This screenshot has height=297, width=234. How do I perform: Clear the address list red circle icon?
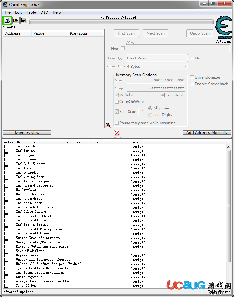point(117,133)
